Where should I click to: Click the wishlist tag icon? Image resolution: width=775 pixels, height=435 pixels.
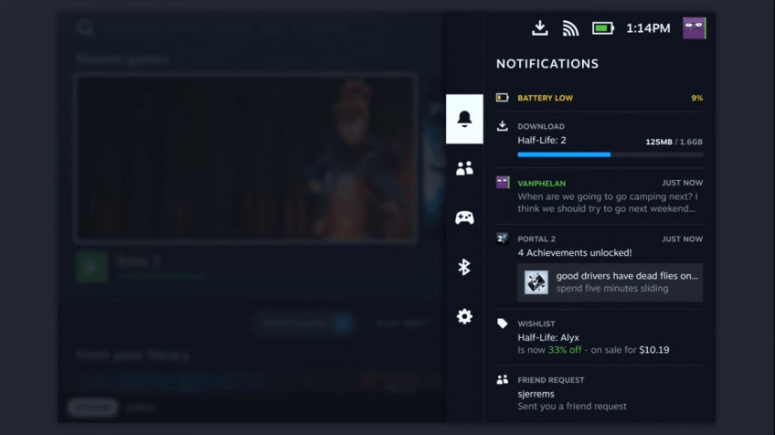click(x=502, y=324)
